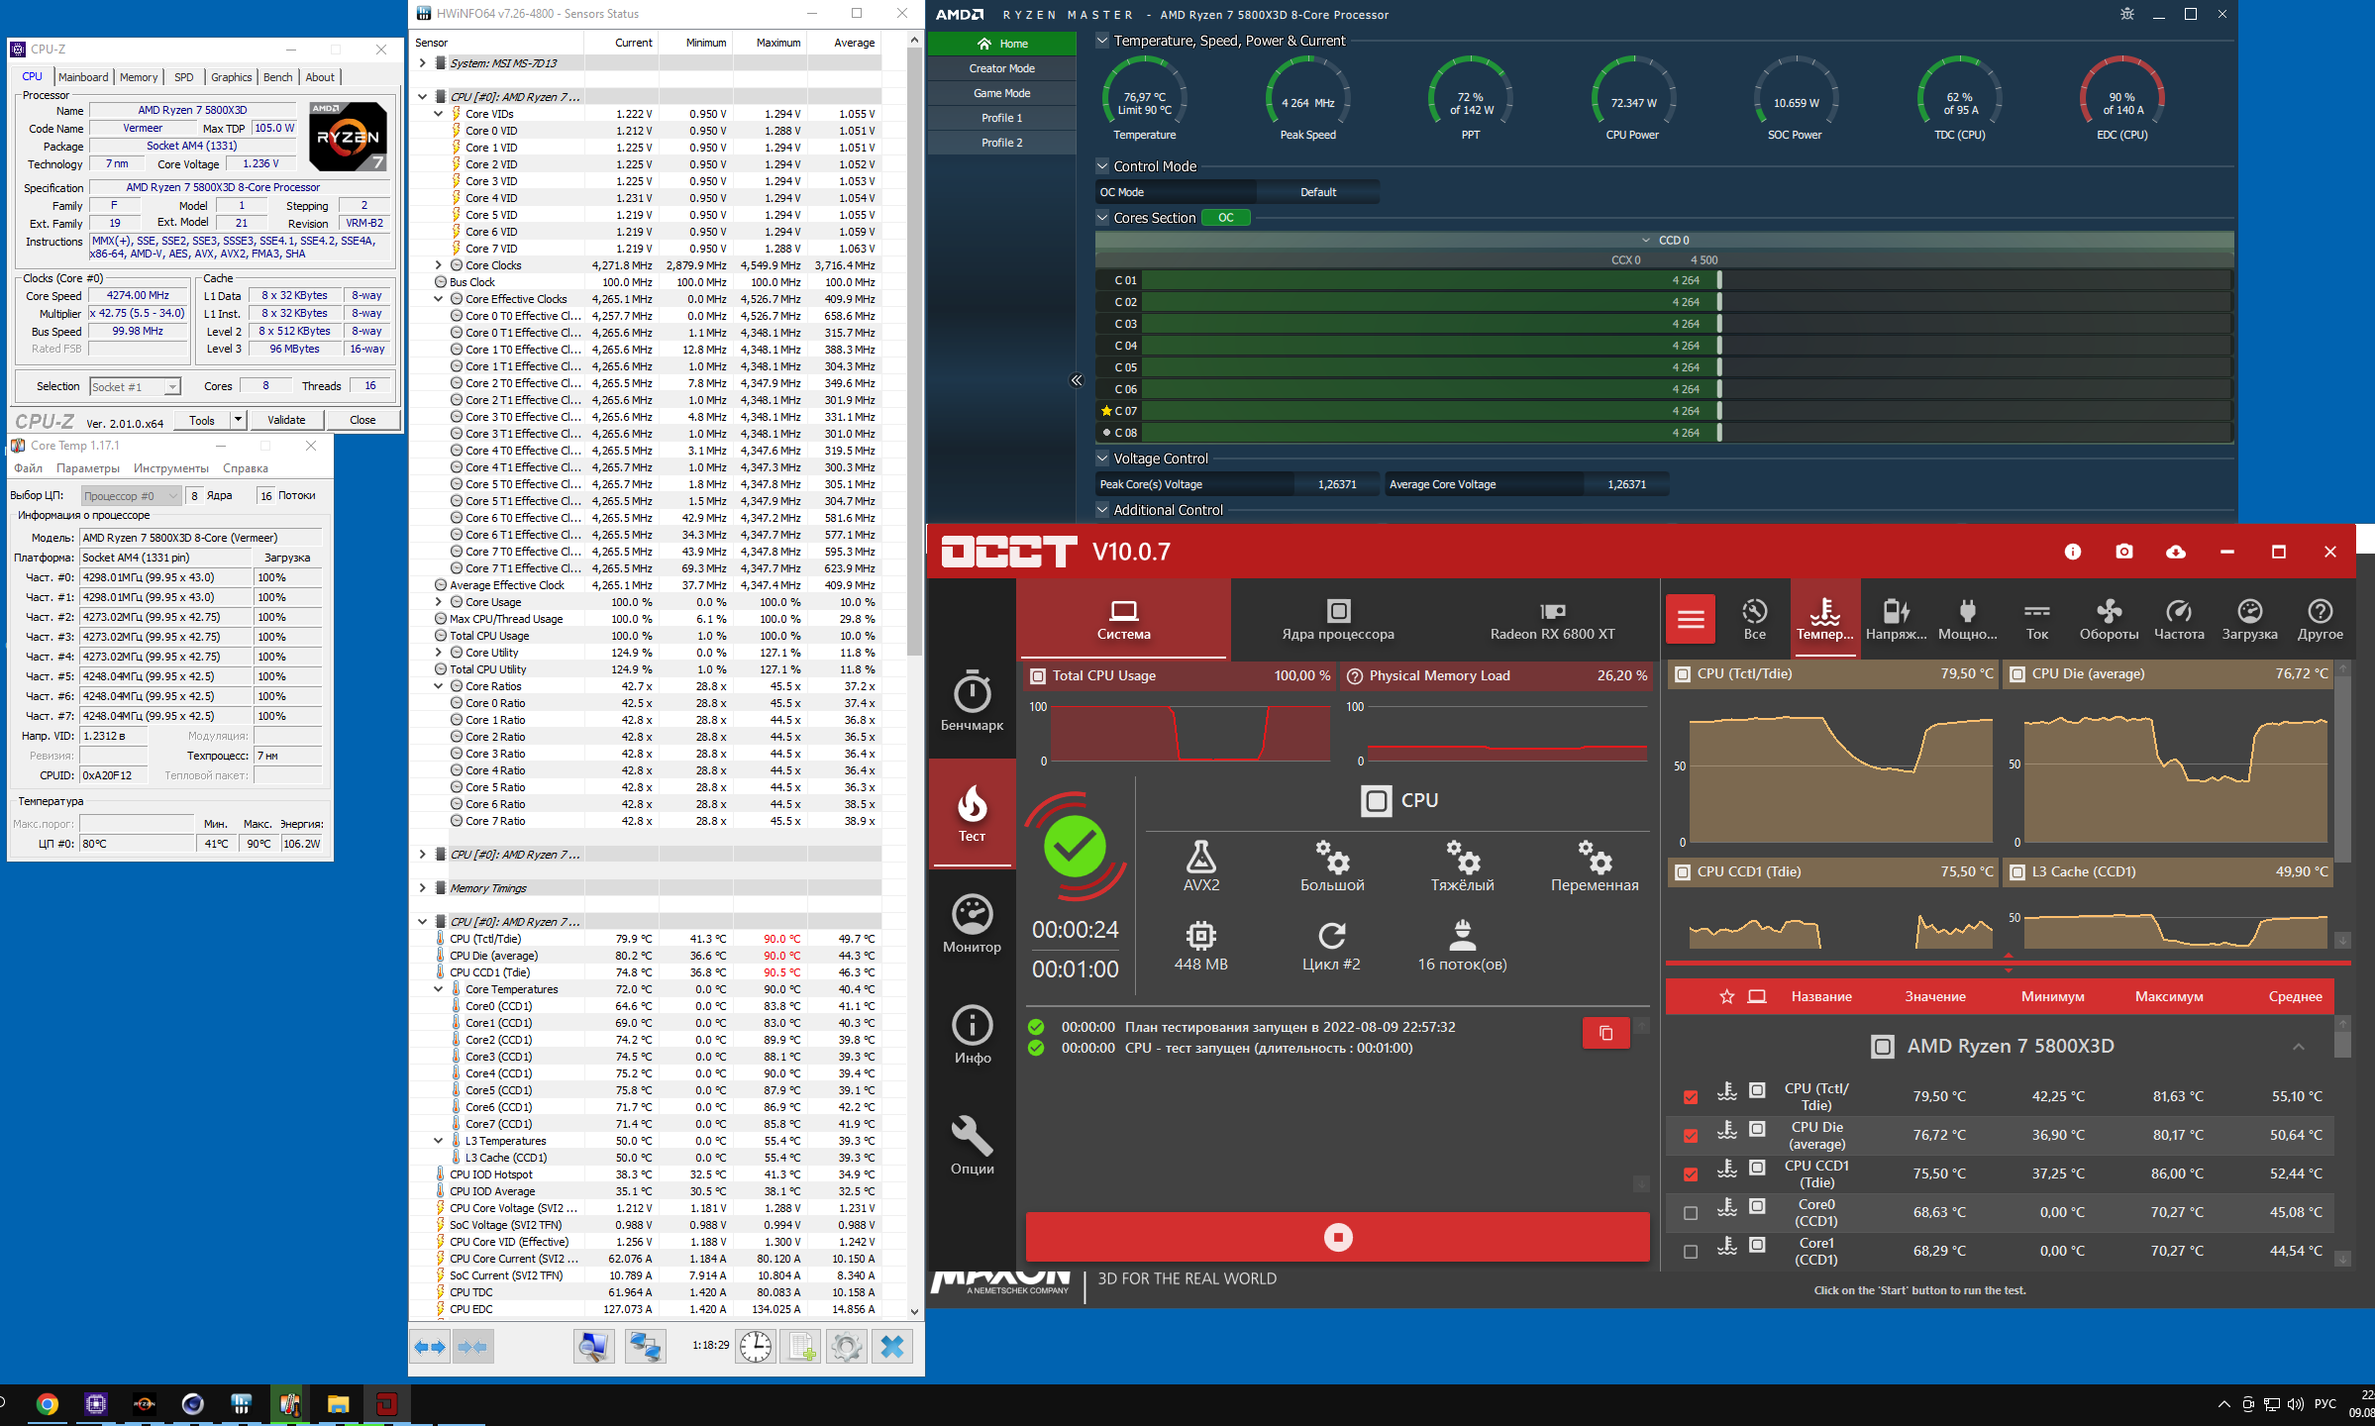2375x1426 pixels.
Task: Uncheck the CPU (Tctl/Tdie) sensor checkbox
Action: click(x=1691, y=1096)
